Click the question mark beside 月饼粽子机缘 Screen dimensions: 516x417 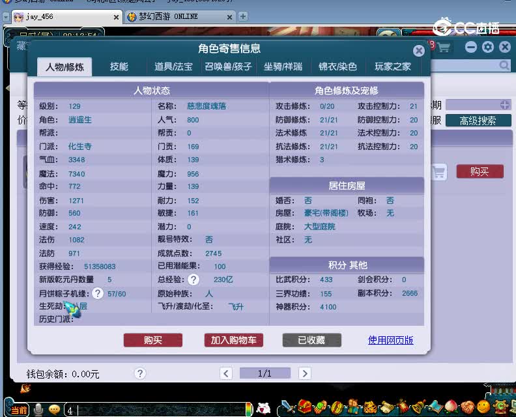click(x=98, y=293)
